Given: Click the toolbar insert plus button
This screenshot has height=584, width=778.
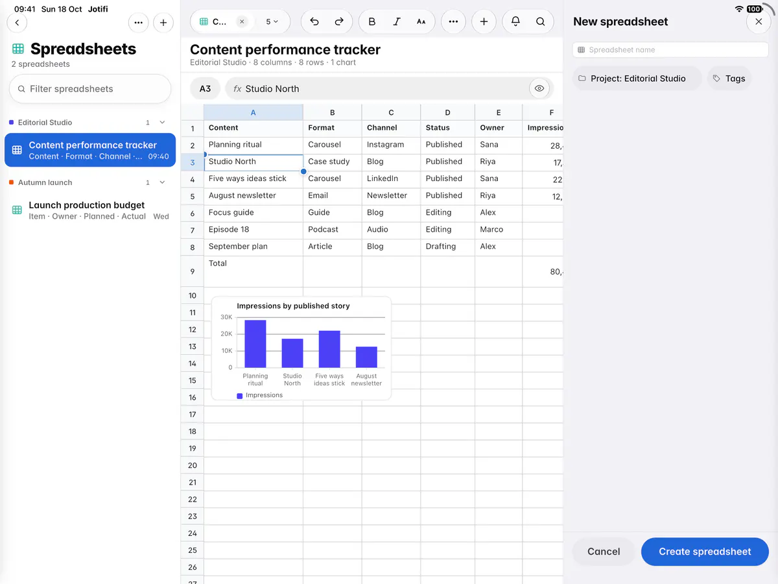Looking at the screenshot, I should click(x=484, y=21).
